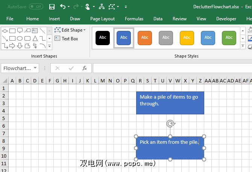Click the Text Box button
The image size is (252, 172).
pyautogui.click(x=67, y=38)
